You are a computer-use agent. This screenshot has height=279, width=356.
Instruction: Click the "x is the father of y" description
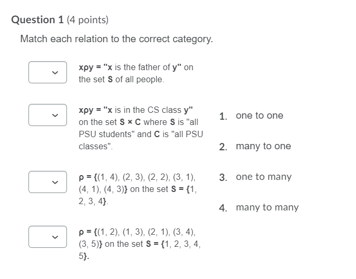click(x=136, y=73)
